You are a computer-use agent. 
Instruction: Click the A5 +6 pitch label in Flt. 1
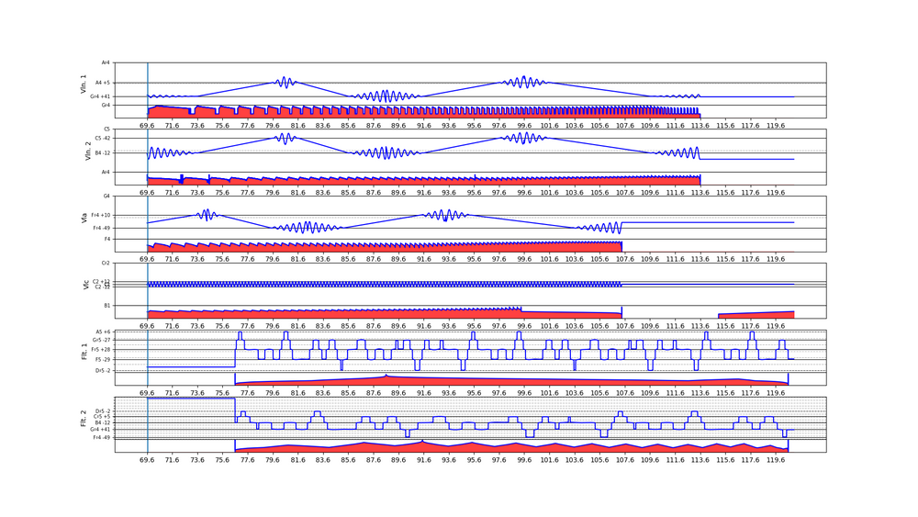[102, 332]
